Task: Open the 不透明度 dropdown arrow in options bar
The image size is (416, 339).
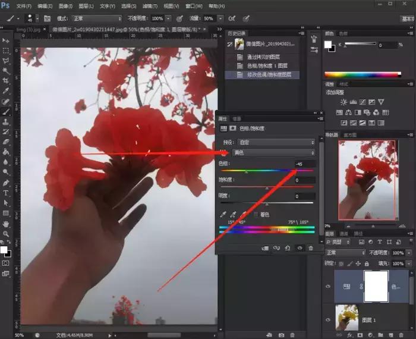Action: [168, 18]
